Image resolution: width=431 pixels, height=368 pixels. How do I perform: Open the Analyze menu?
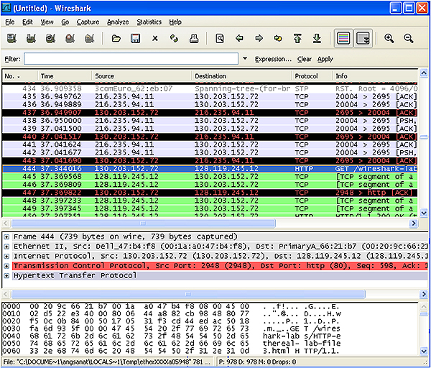pyautogui.click(x=118, y=22)
